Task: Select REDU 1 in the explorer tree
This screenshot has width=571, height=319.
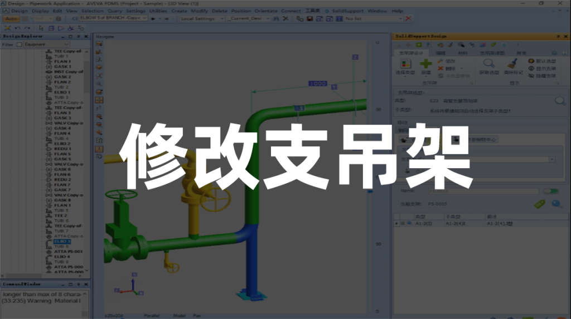Action: point(62,149)
